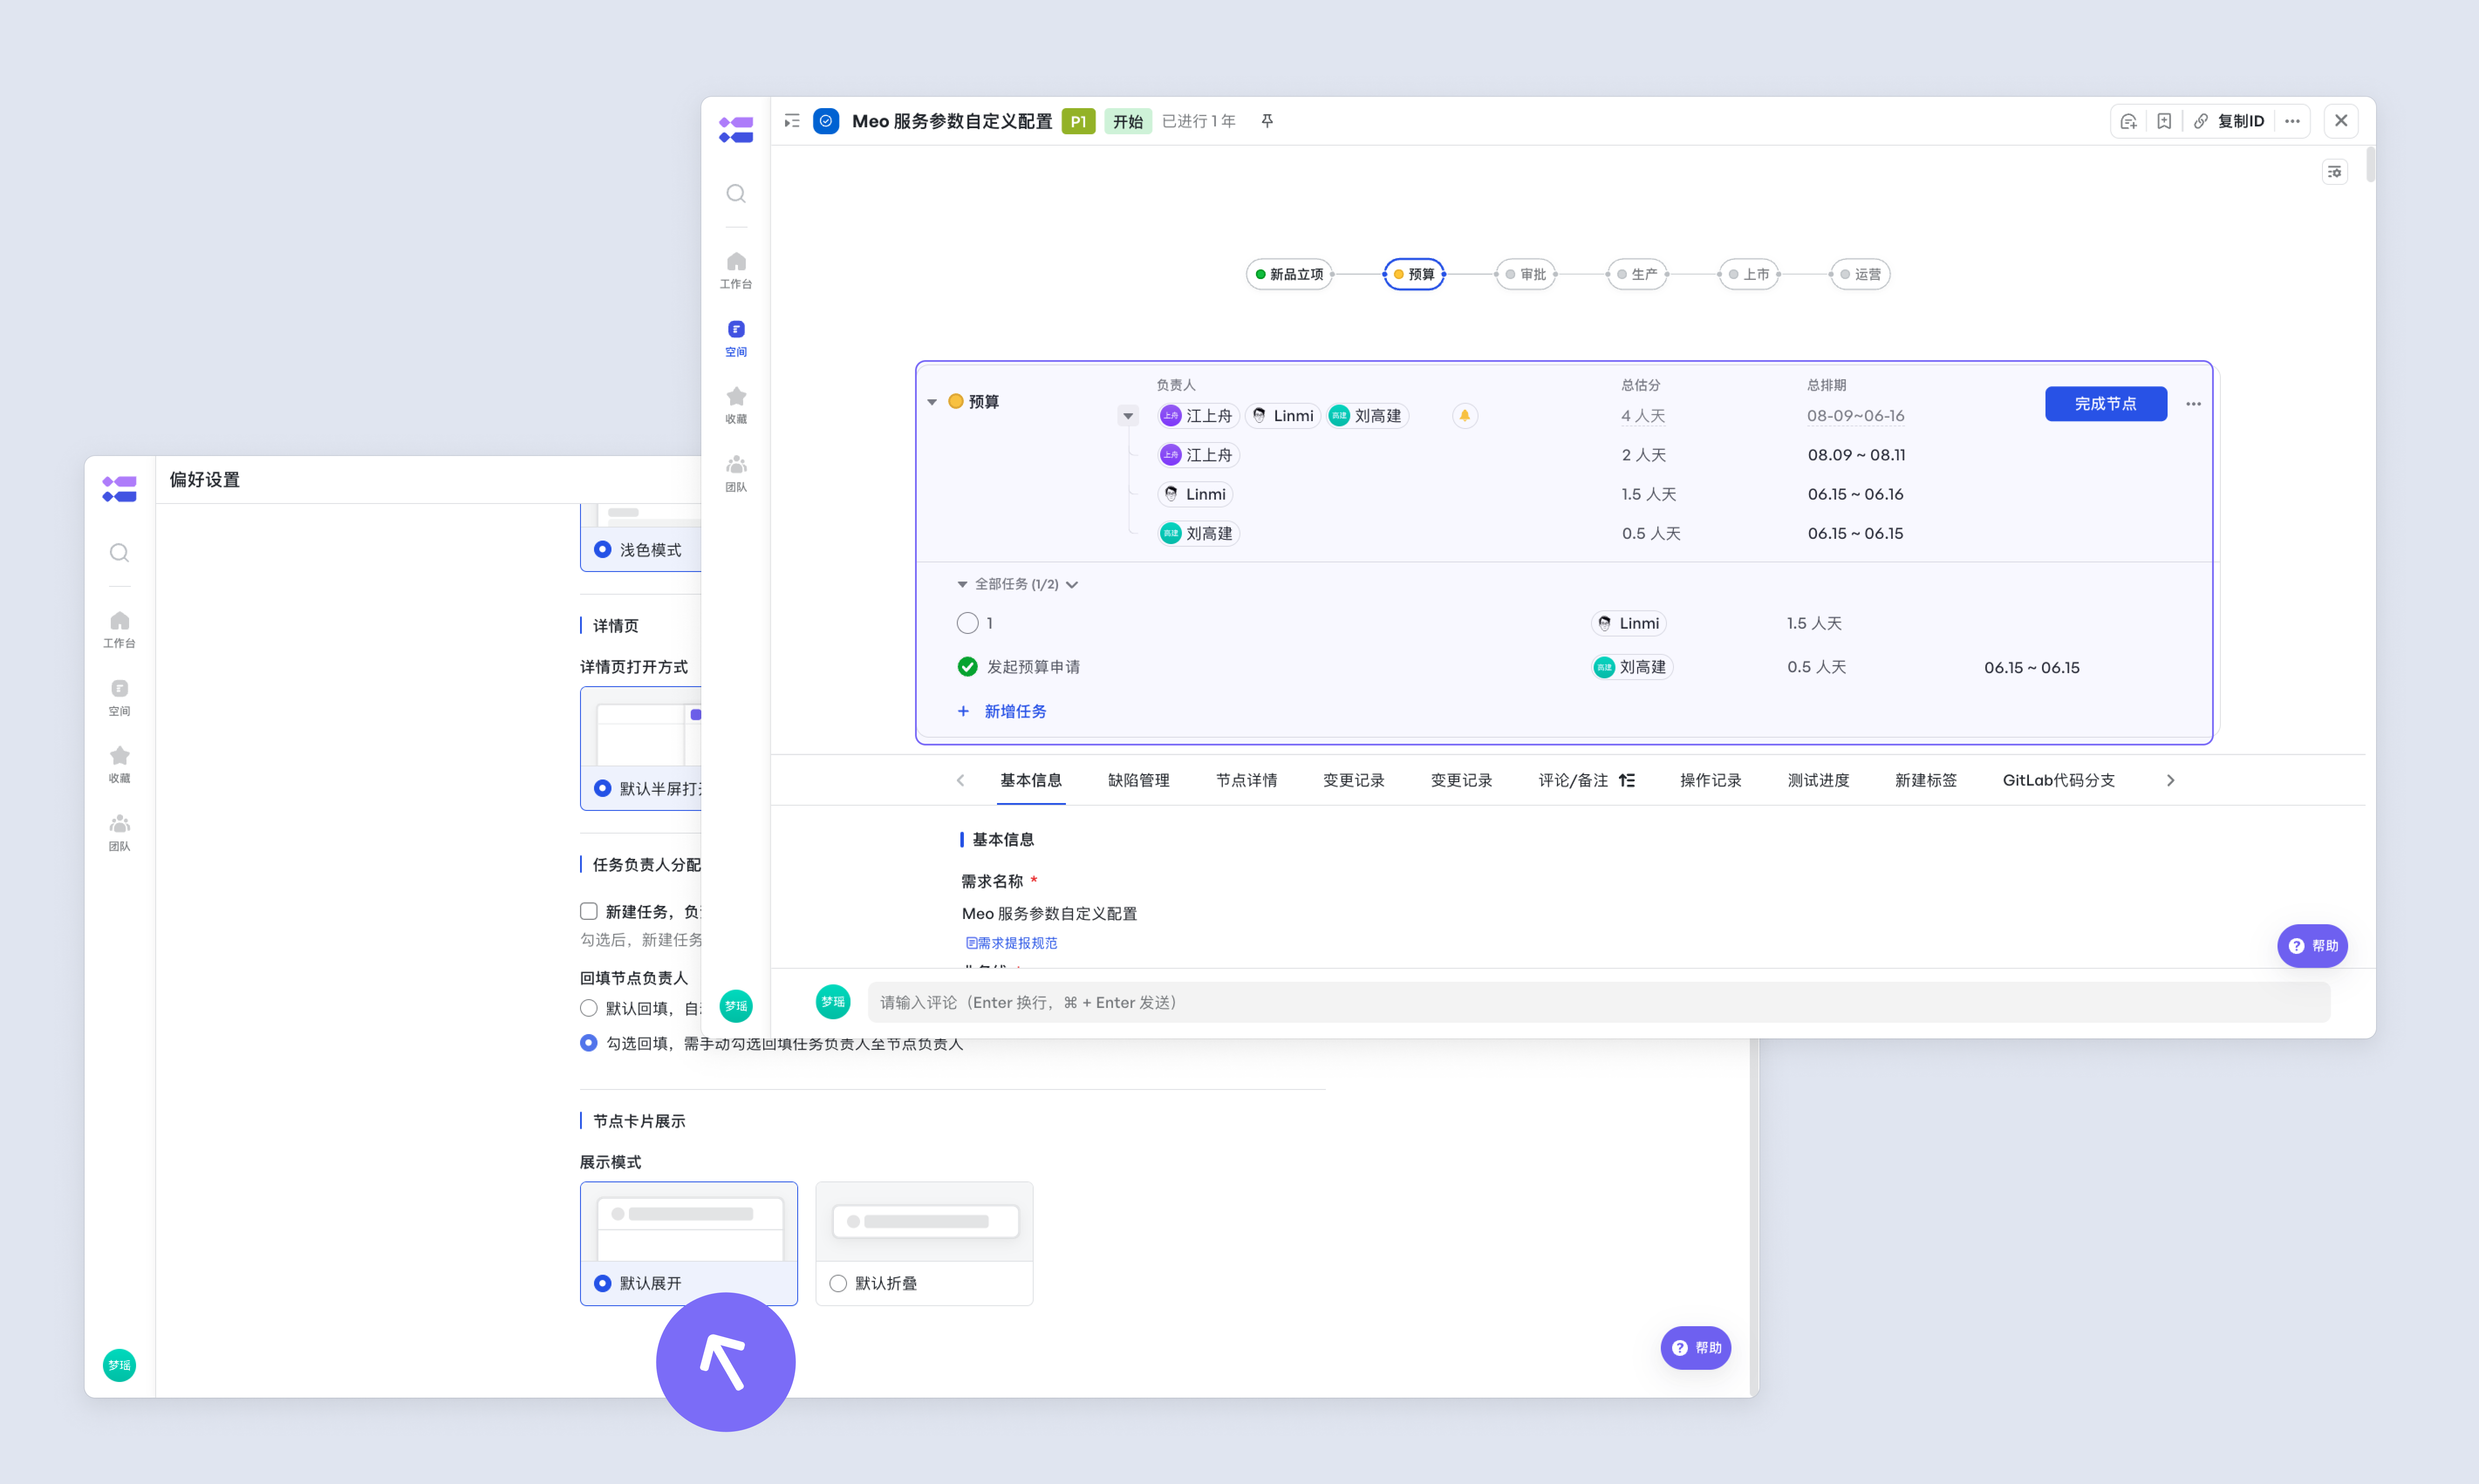Open more options on the 预算 node card
The height and width of the screenshot is (1484, 2479).
[2193, 404]
